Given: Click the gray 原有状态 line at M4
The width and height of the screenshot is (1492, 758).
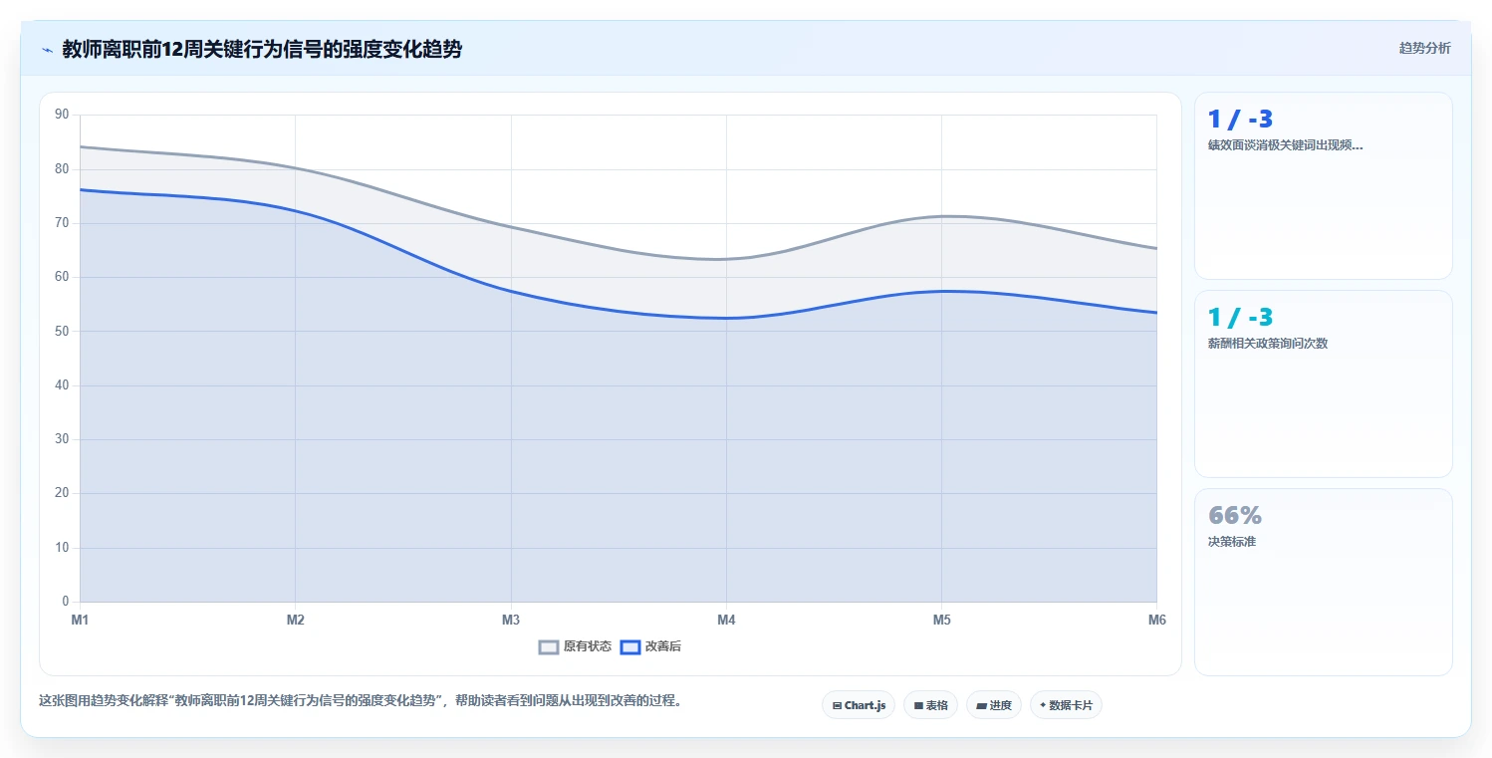Looking at the screenshot, I should 726,259.
